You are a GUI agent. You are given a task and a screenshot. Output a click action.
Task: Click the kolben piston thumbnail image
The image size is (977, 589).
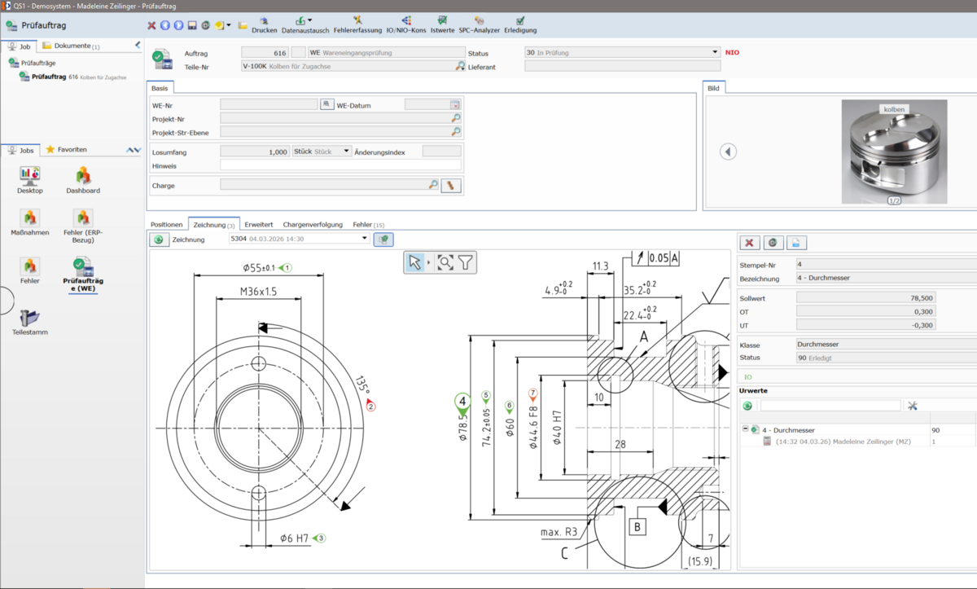click(x=894, y=152)
